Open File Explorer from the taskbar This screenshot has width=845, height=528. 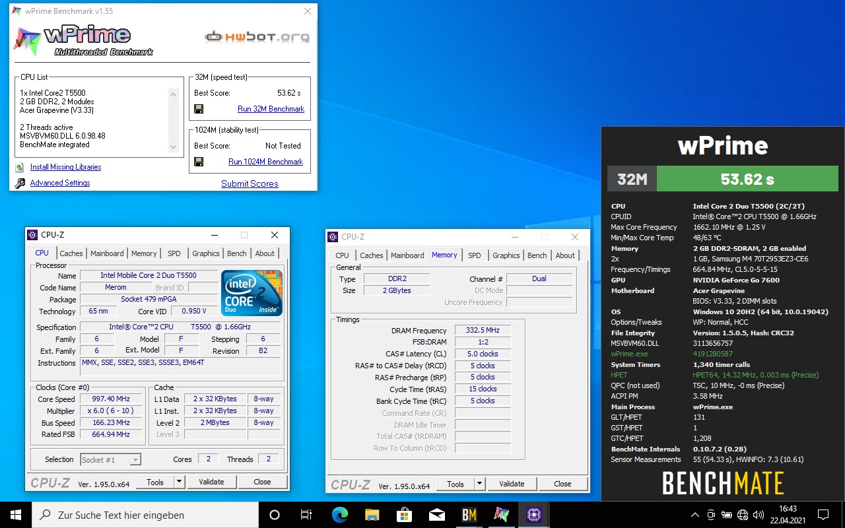[x=372, y=515]
